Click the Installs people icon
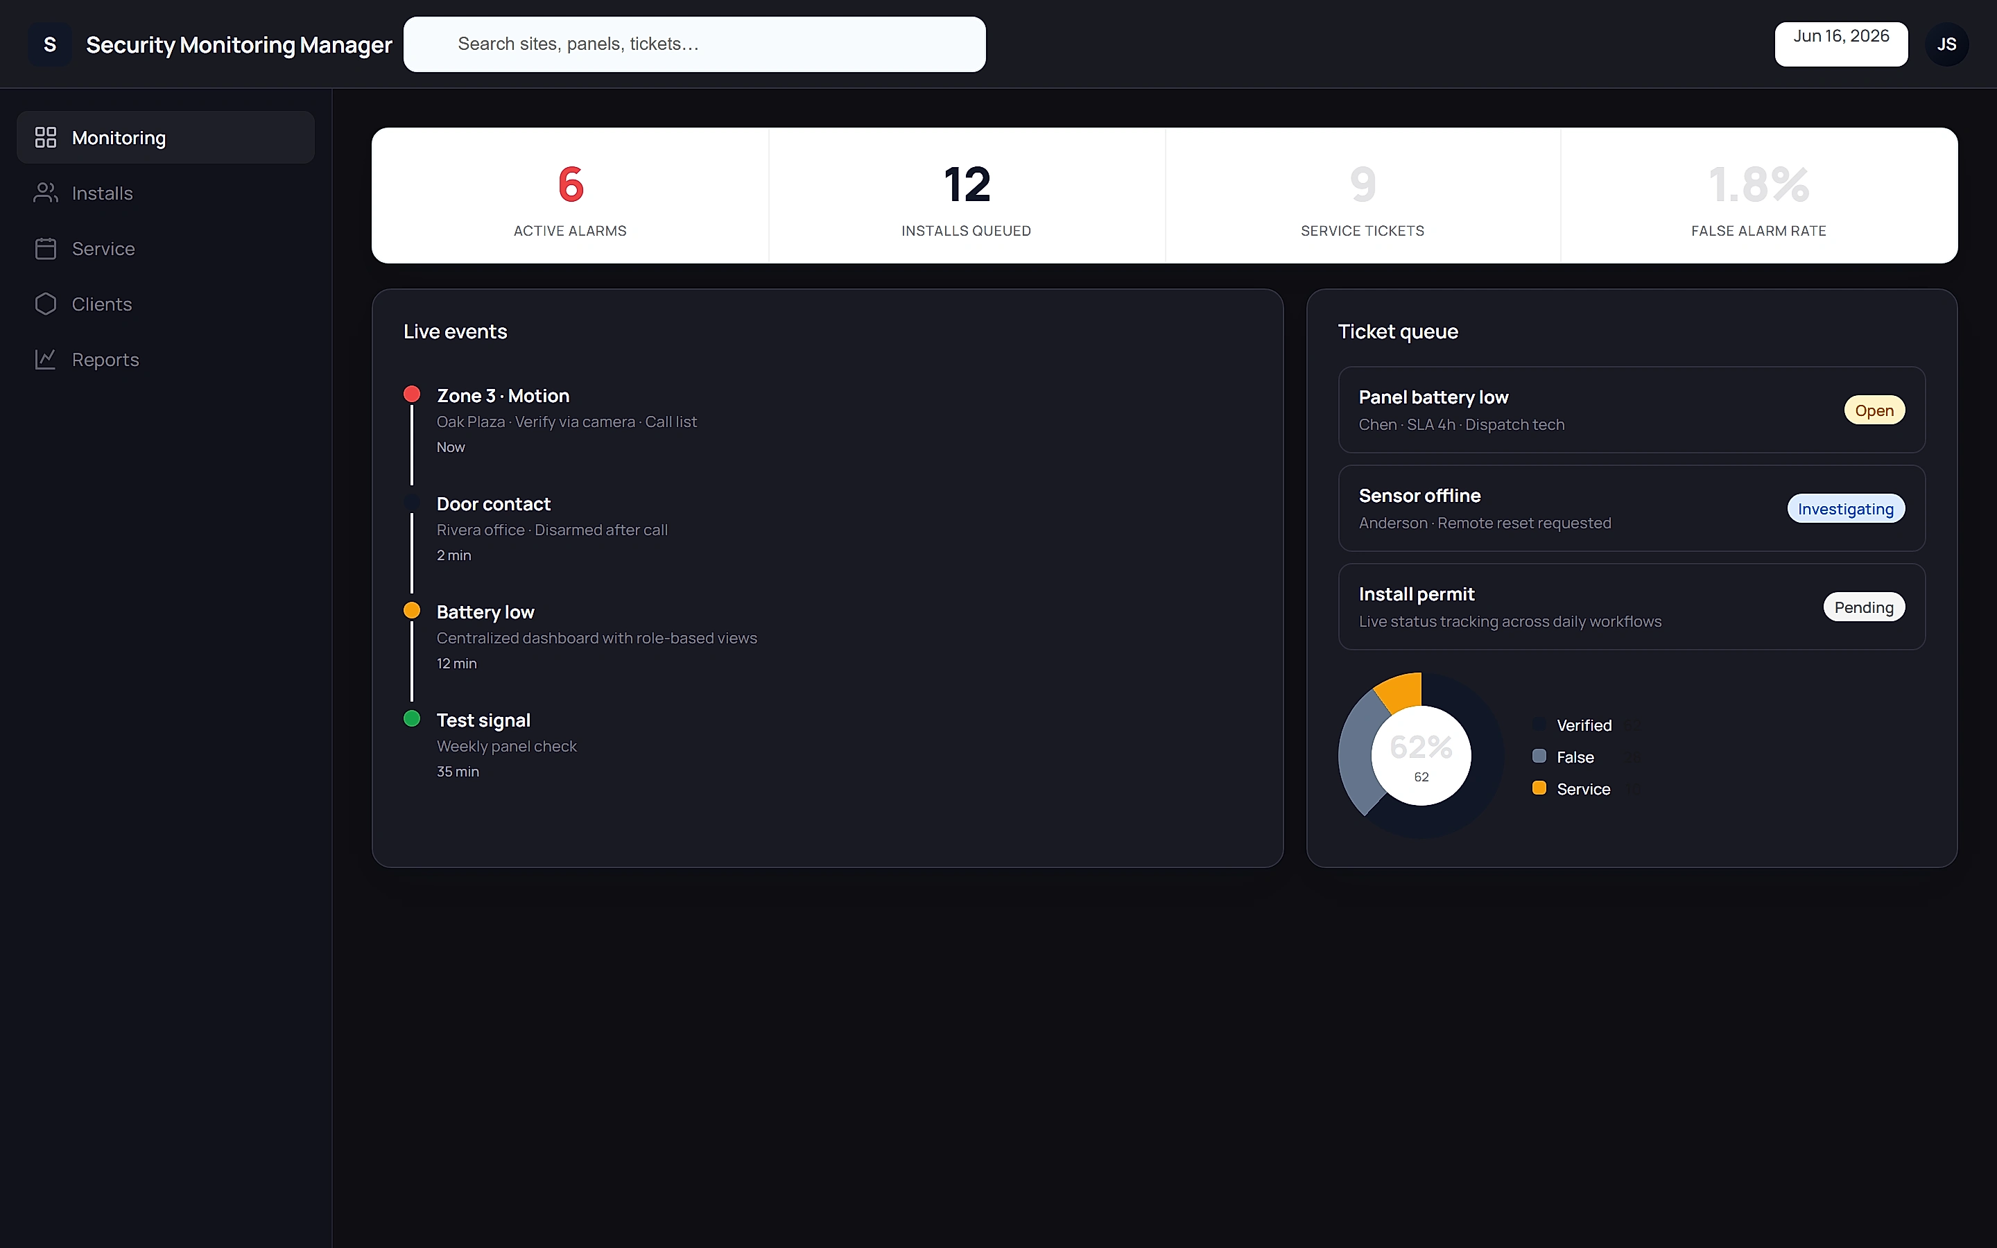The image size is (1997, 1248). (x=45, y=192)
